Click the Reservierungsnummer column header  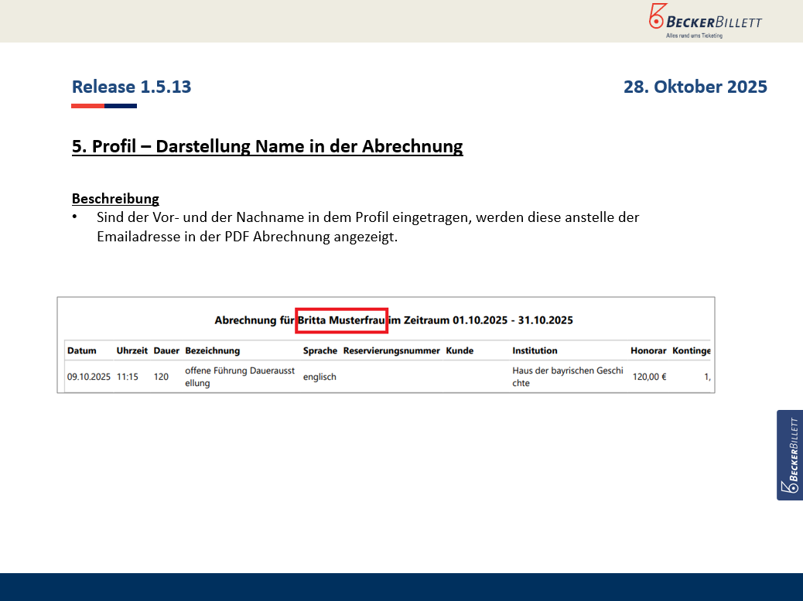391,350
